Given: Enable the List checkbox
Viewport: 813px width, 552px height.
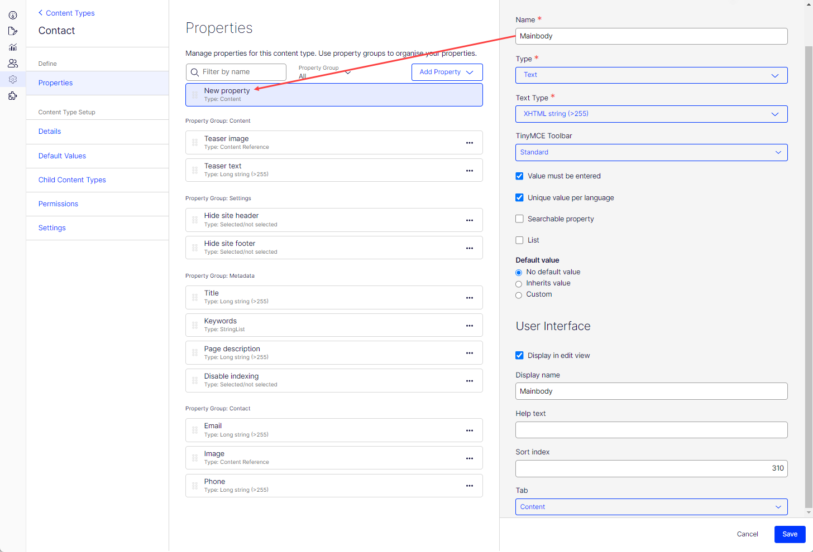Looking at the screenshot, I should pos(519,240).
